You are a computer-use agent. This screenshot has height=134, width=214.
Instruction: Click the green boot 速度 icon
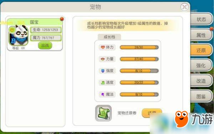103,83
